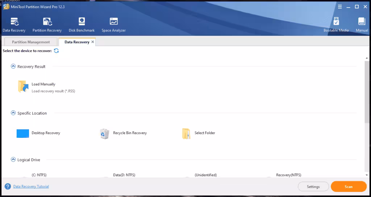Click the vertical scrollbar thumb
Screen dimensions: 371x197
[367, 92]
